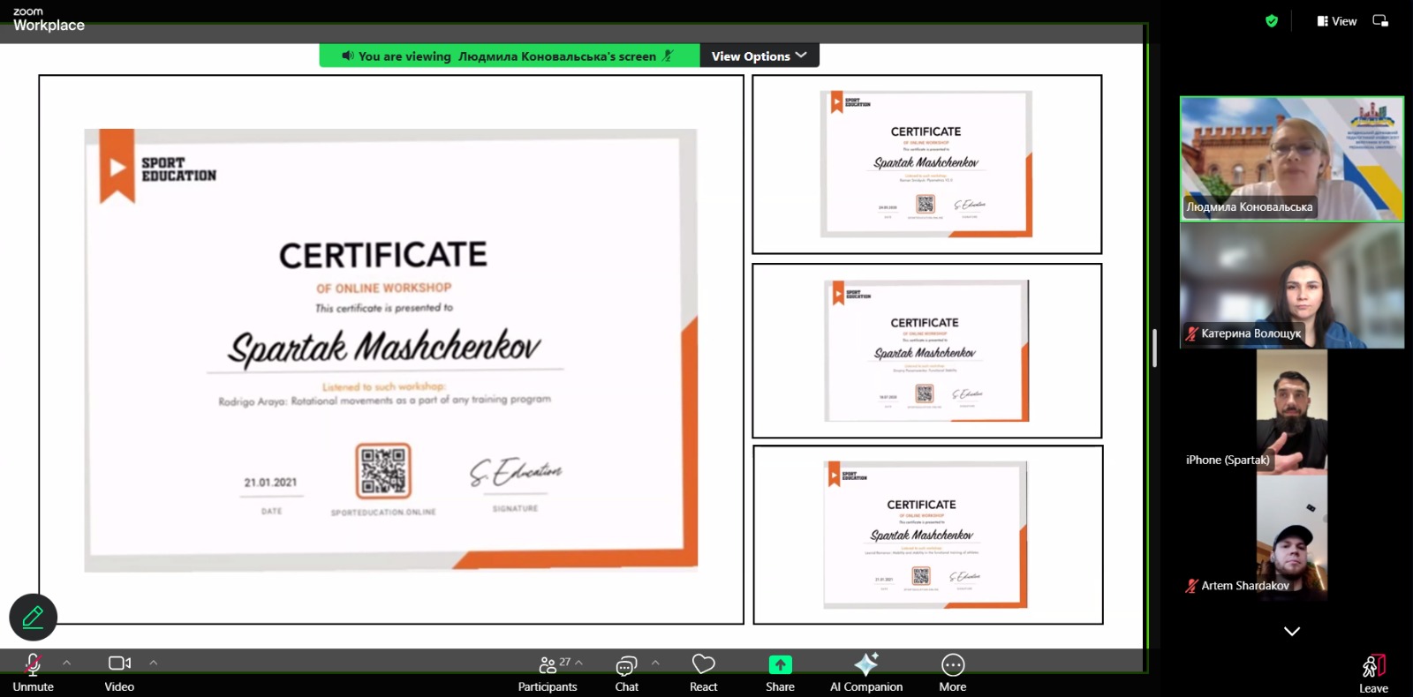1413x697 pixels.
Task: Open the Participants panel
Action: [x=548, y=665]
